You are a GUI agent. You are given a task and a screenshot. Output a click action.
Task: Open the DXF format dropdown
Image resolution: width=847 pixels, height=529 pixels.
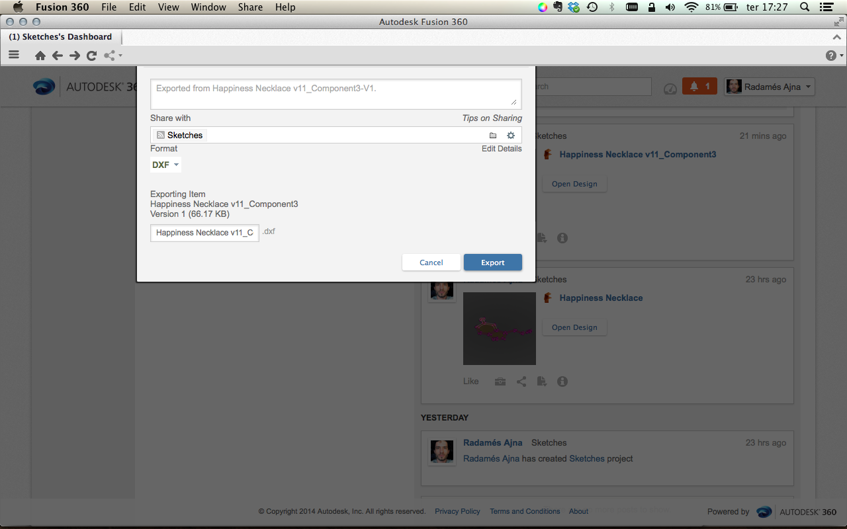point(165,165)
